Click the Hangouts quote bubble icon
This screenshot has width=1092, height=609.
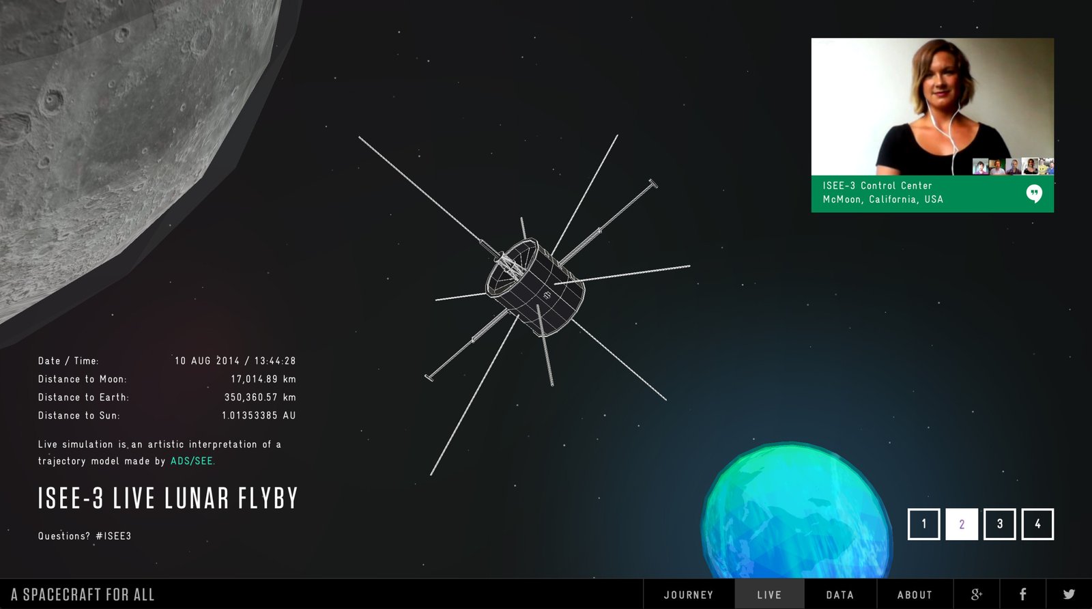pos(1034,194)
